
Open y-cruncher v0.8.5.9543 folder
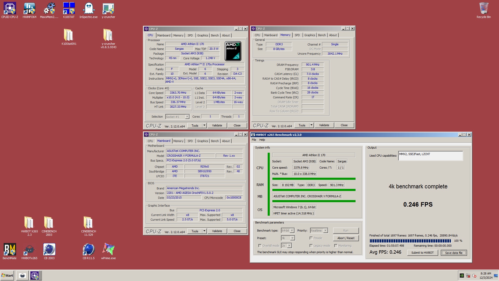point(108,39)
